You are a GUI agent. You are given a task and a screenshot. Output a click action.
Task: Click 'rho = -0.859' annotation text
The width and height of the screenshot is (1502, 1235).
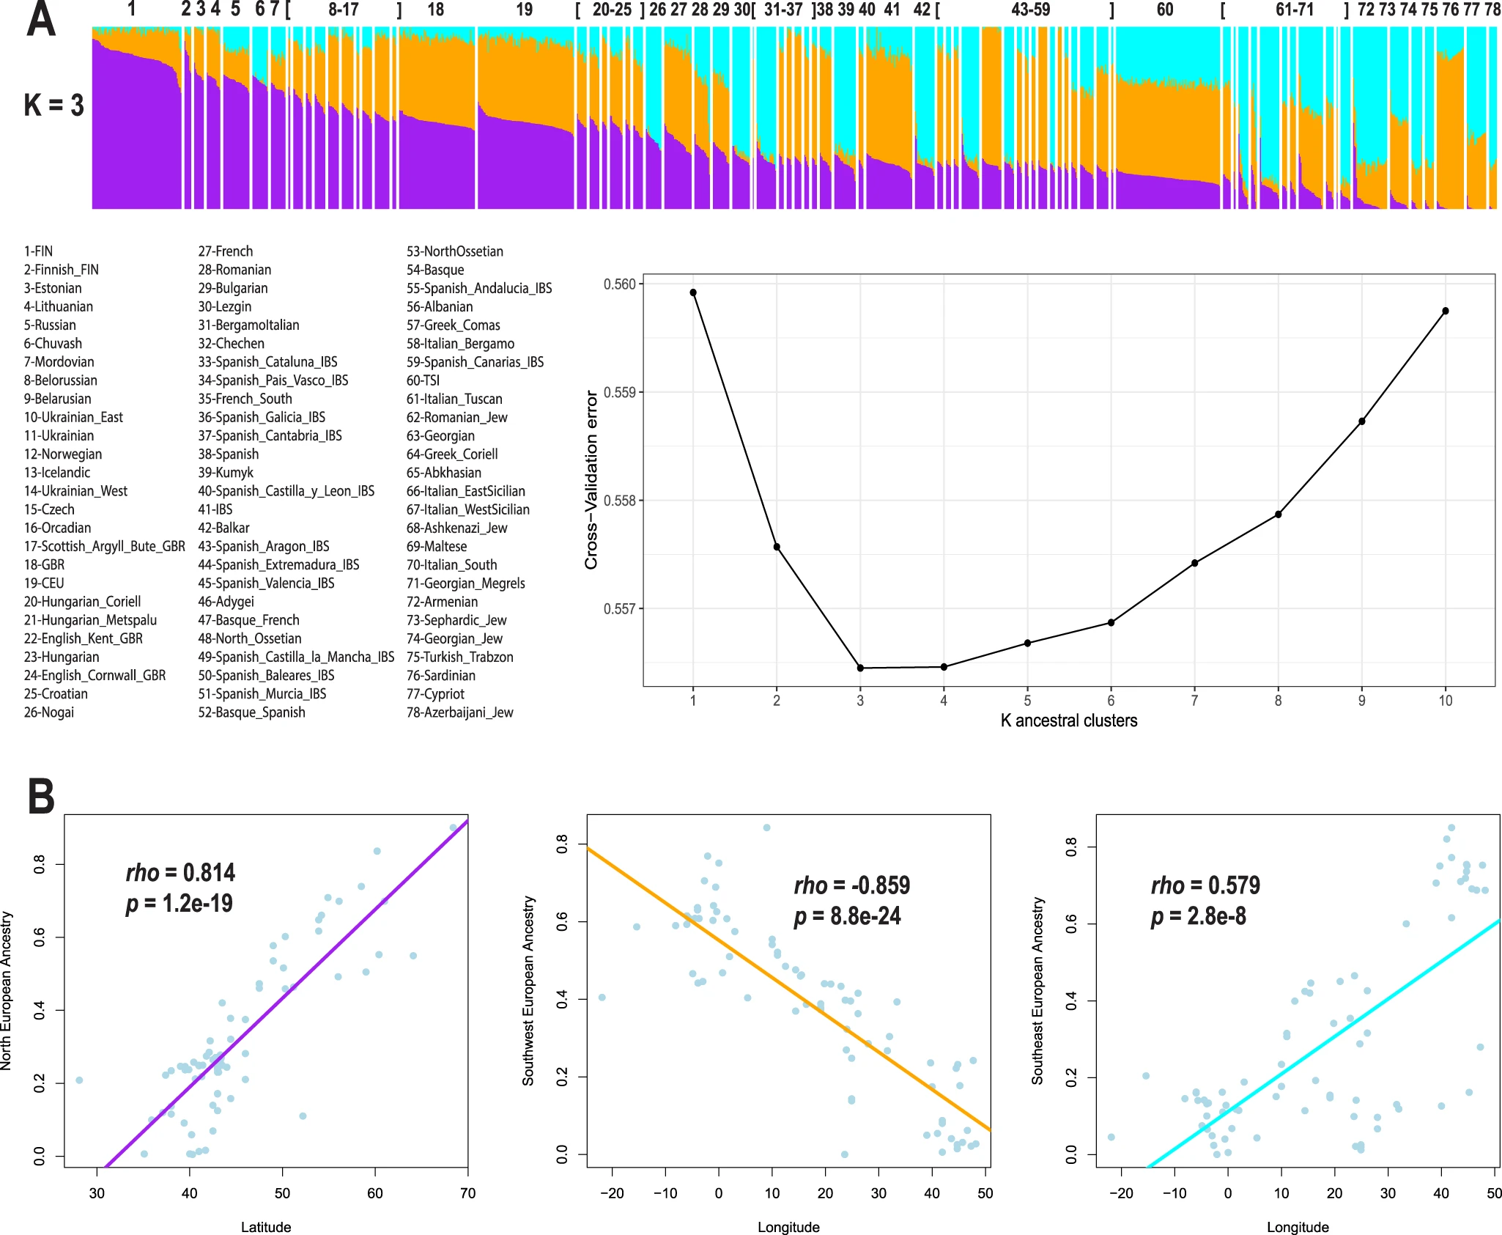(x=851, y=885)
